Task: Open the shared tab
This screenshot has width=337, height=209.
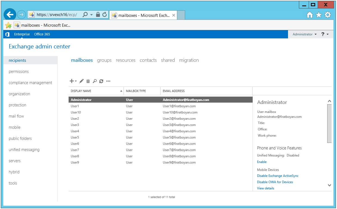Action: tap(168, 60)
